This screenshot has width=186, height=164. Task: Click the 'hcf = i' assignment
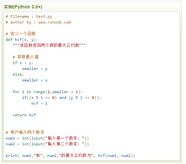coord(39,103)
